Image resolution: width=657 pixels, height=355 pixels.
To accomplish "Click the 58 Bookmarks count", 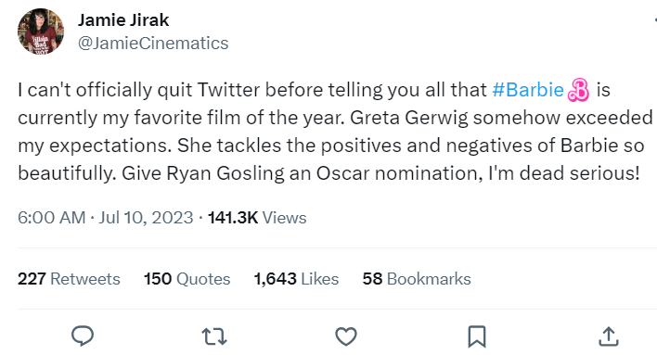I will (417, 279).
